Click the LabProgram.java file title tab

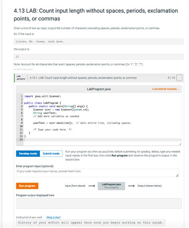click(x=99, y=89)
